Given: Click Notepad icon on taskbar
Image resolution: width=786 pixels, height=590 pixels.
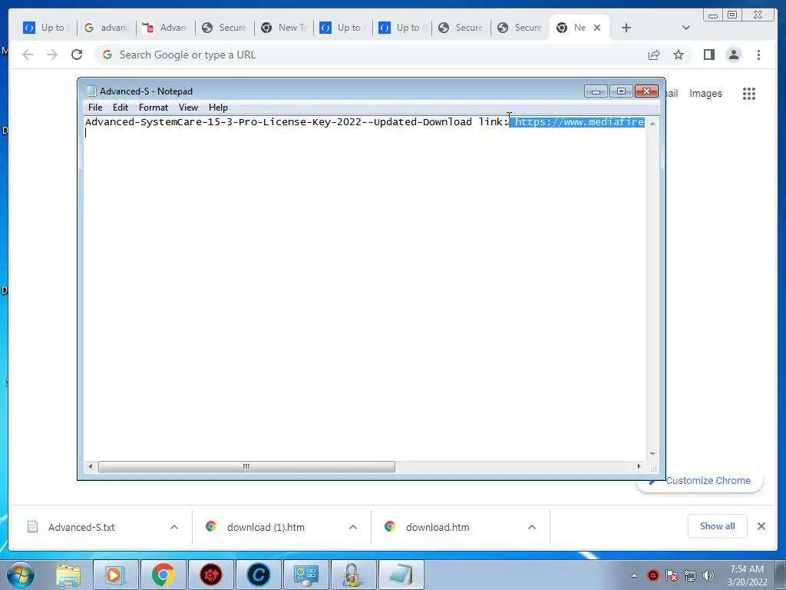Looking at the screenshot, I should (x=401, y=575).
